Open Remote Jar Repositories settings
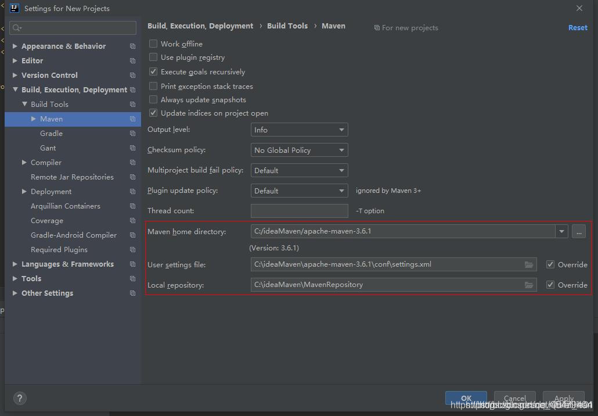598x416 pixels. tap(72, 177)
